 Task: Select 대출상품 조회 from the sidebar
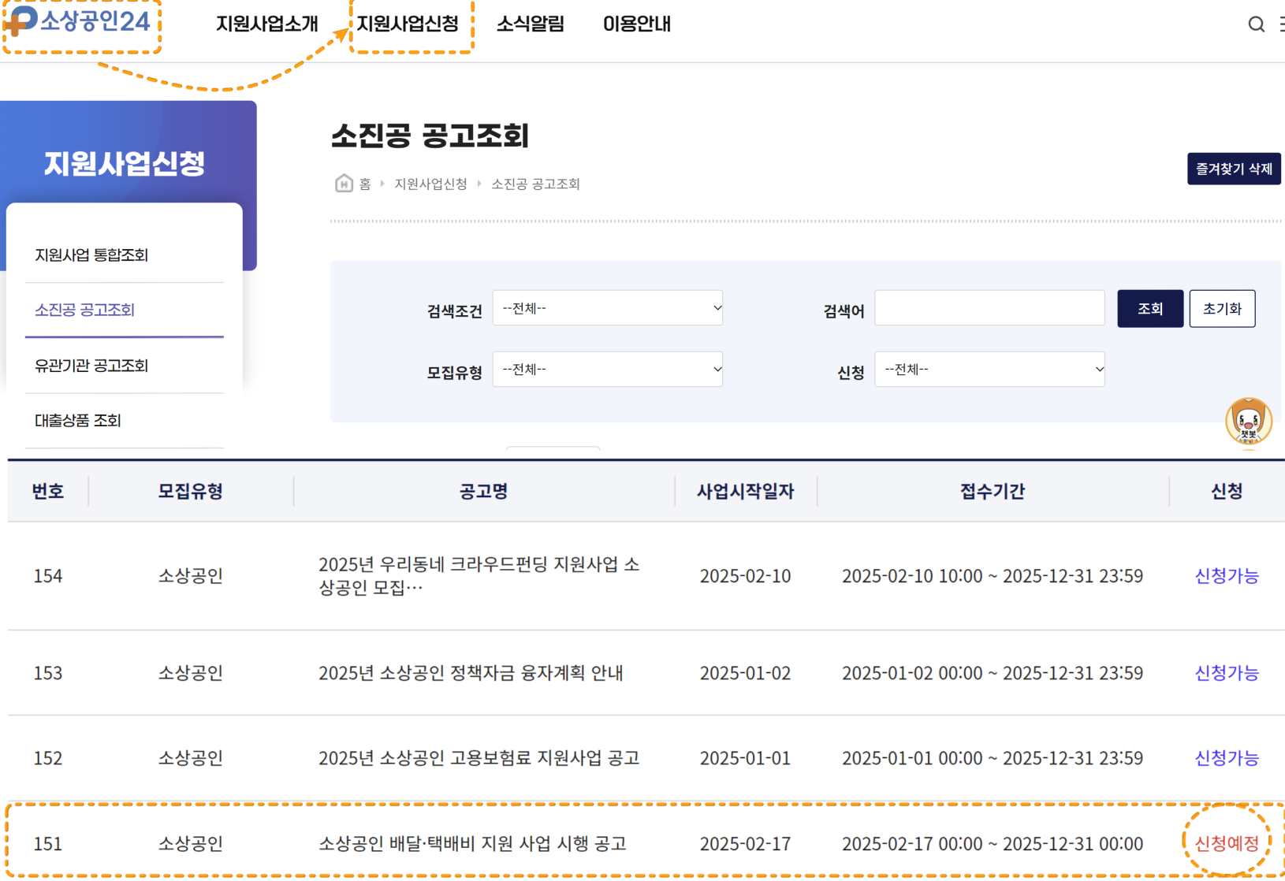76,420
